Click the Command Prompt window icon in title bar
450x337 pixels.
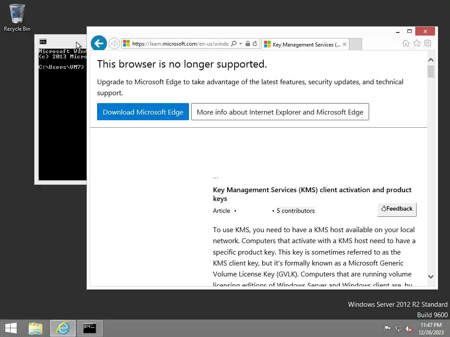43,42
